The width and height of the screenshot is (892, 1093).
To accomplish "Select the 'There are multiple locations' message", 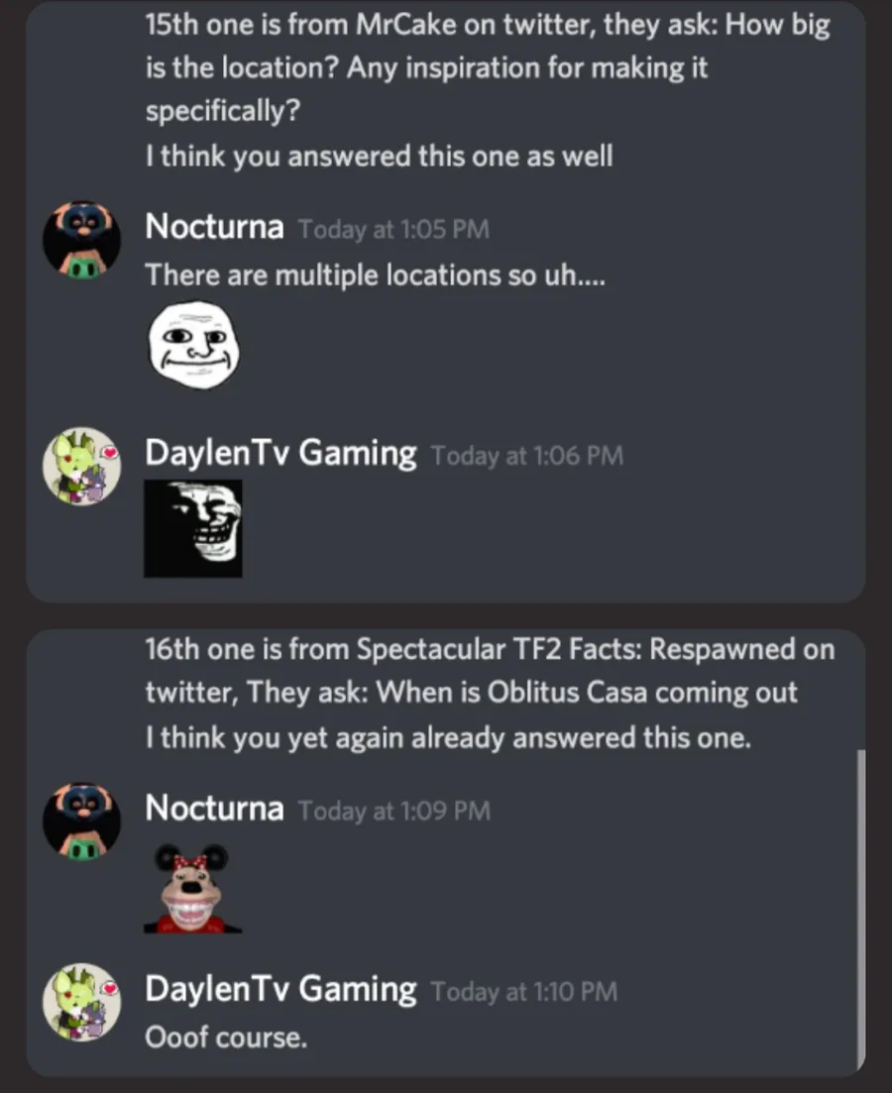I will click(376, 275).
